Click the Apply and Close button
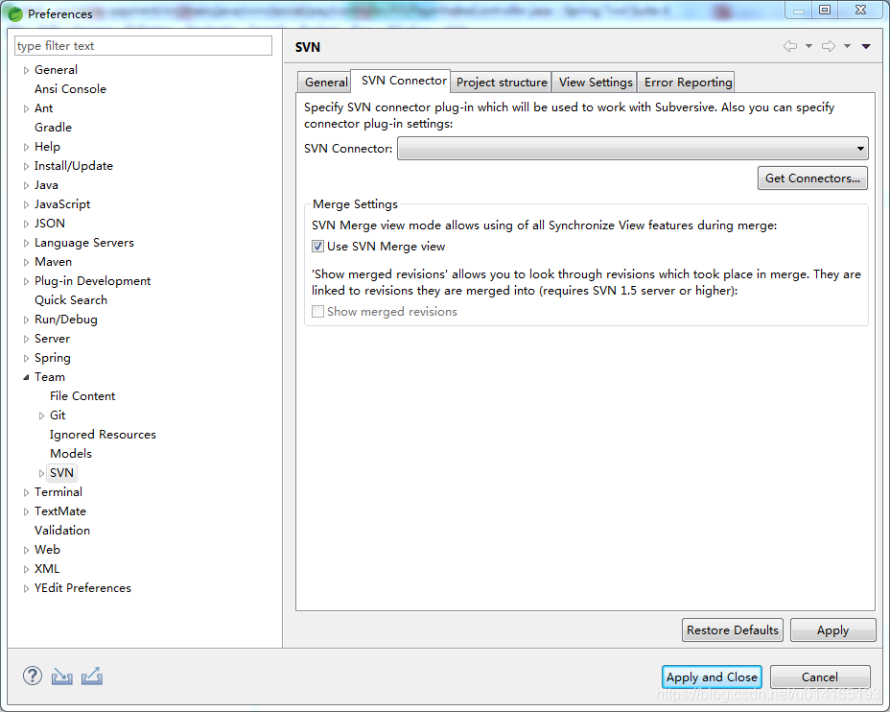This screenshot has width=890, height=712. (712, 676)
